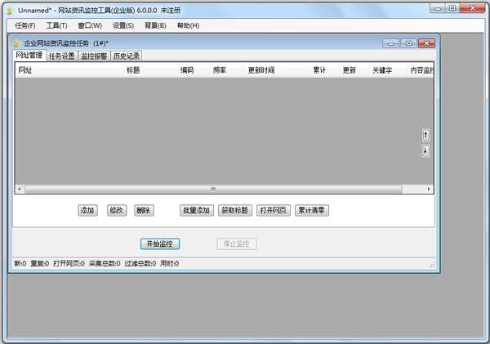Open the 工具(T) menu

(x=56, y=25)
